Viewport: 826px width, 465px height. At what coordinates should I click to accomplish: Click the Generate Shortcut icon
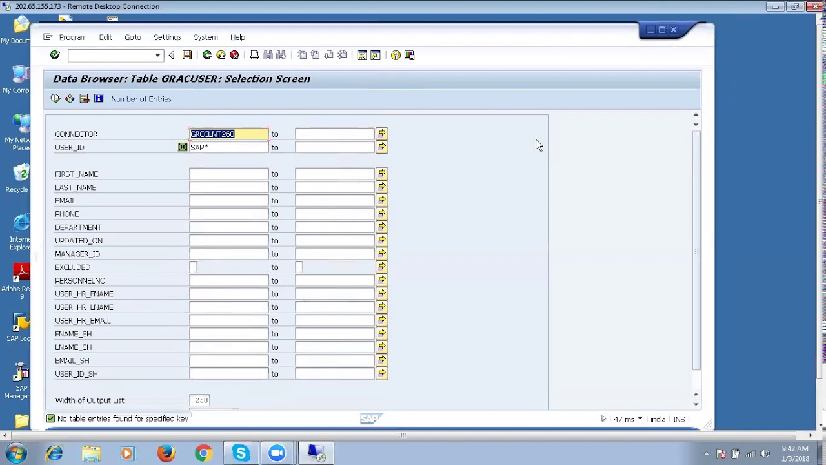pos(376,56)
